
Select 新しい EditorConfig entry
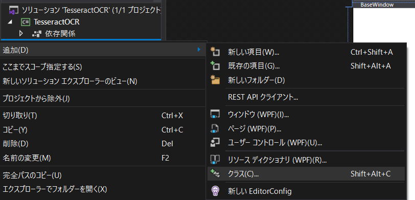[x=306, y=191]
